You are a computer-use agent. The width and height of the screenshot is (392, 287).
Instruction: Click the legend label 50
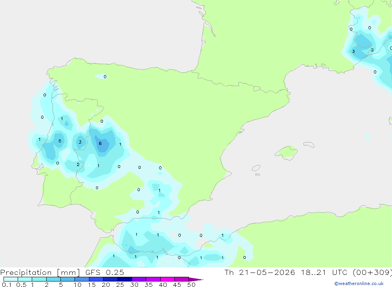(191, 285)
